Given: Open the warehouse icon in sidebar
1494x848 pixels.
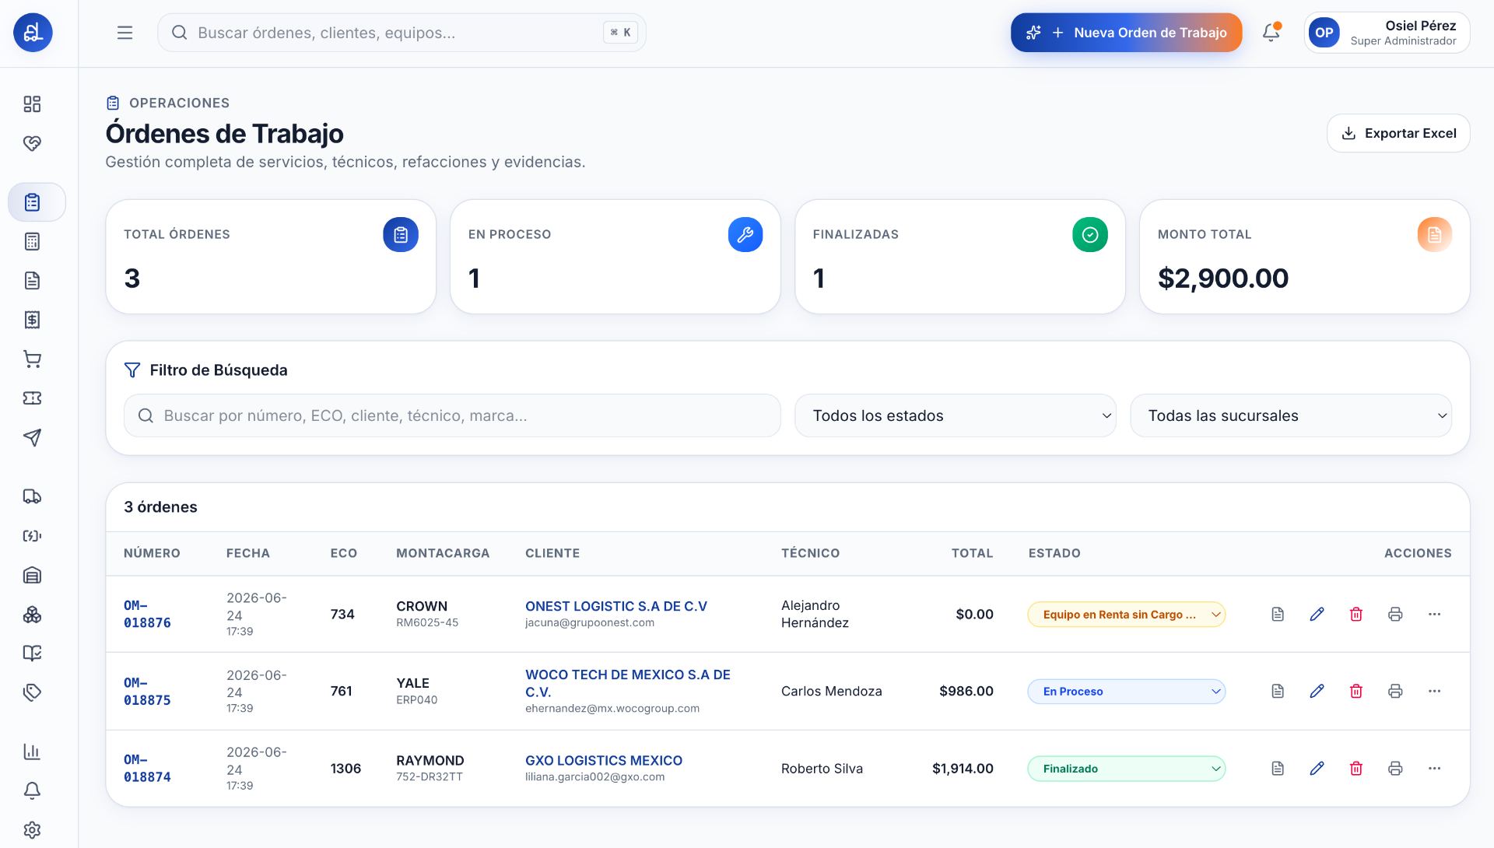Looking at the screenshot, I should [x=32, y=575].
